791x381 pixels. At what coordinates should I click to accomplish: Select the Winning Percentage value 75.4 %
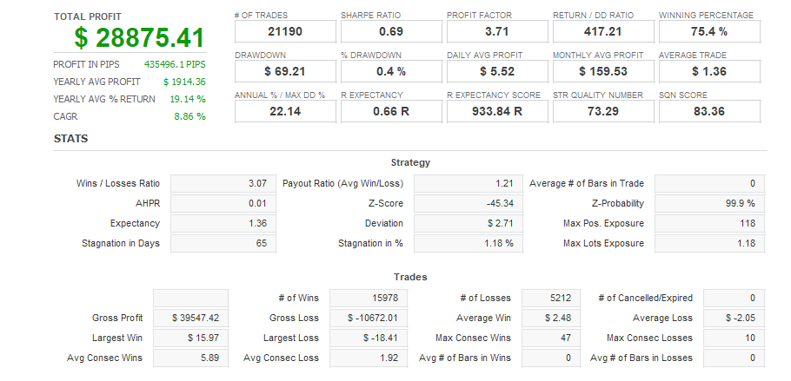709,32
